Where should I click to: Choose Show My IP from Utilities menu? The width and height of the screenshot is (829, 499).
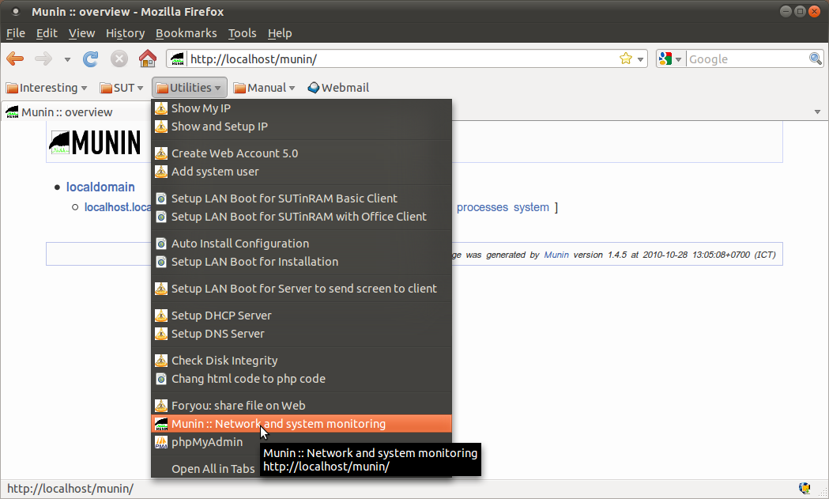[x=301, y=108]
